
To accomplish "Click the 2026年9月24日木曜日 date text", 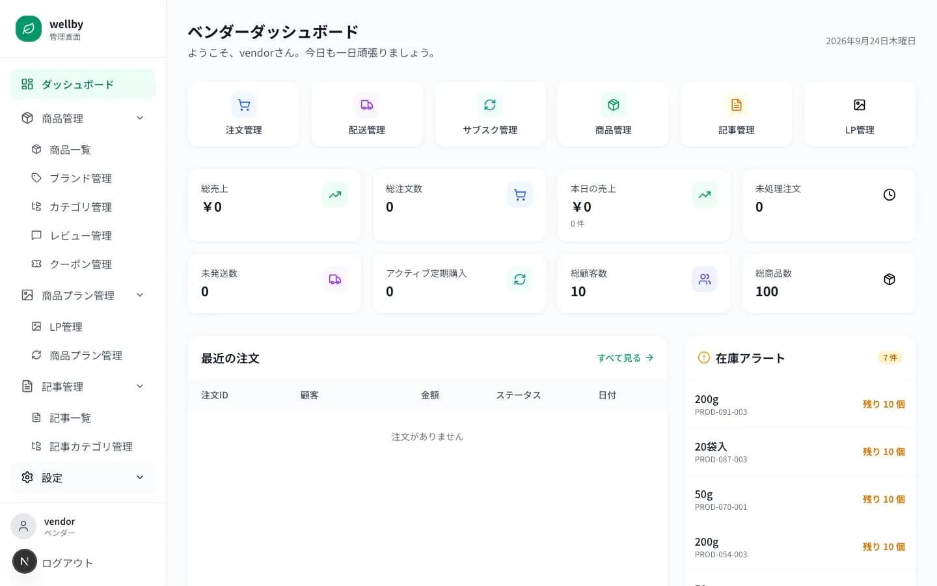I will [871, 41].
